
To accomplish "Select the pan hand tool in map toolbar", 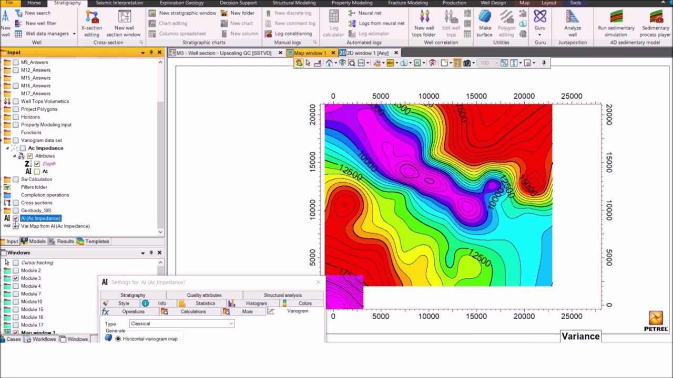I will tap(299, 63).
